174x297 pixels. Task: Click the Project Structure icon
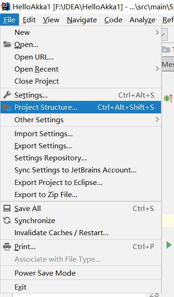tap(7, 107)
